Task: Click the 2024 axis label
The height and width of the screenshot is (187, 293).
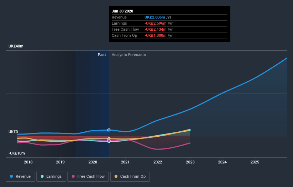Action: coord(222,162)
